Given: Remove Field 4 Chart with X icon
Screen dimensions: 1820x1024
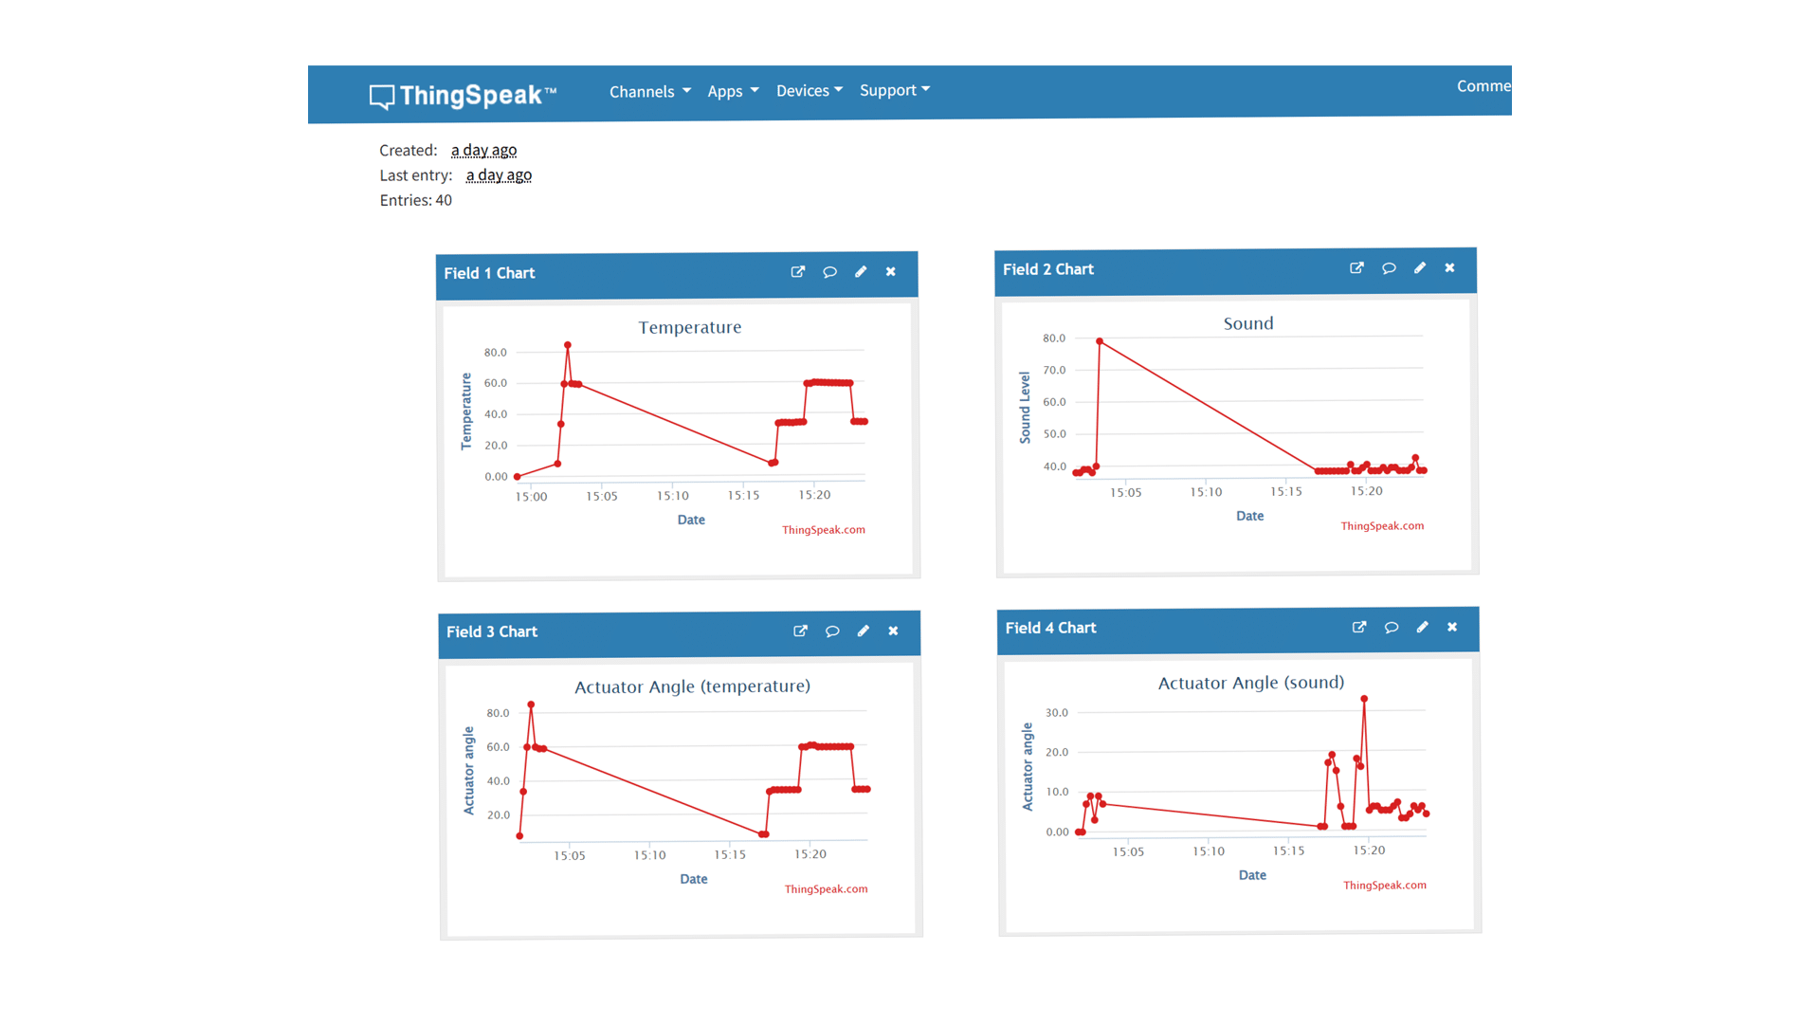Looking at the screenshot, I should [1452, 628].
